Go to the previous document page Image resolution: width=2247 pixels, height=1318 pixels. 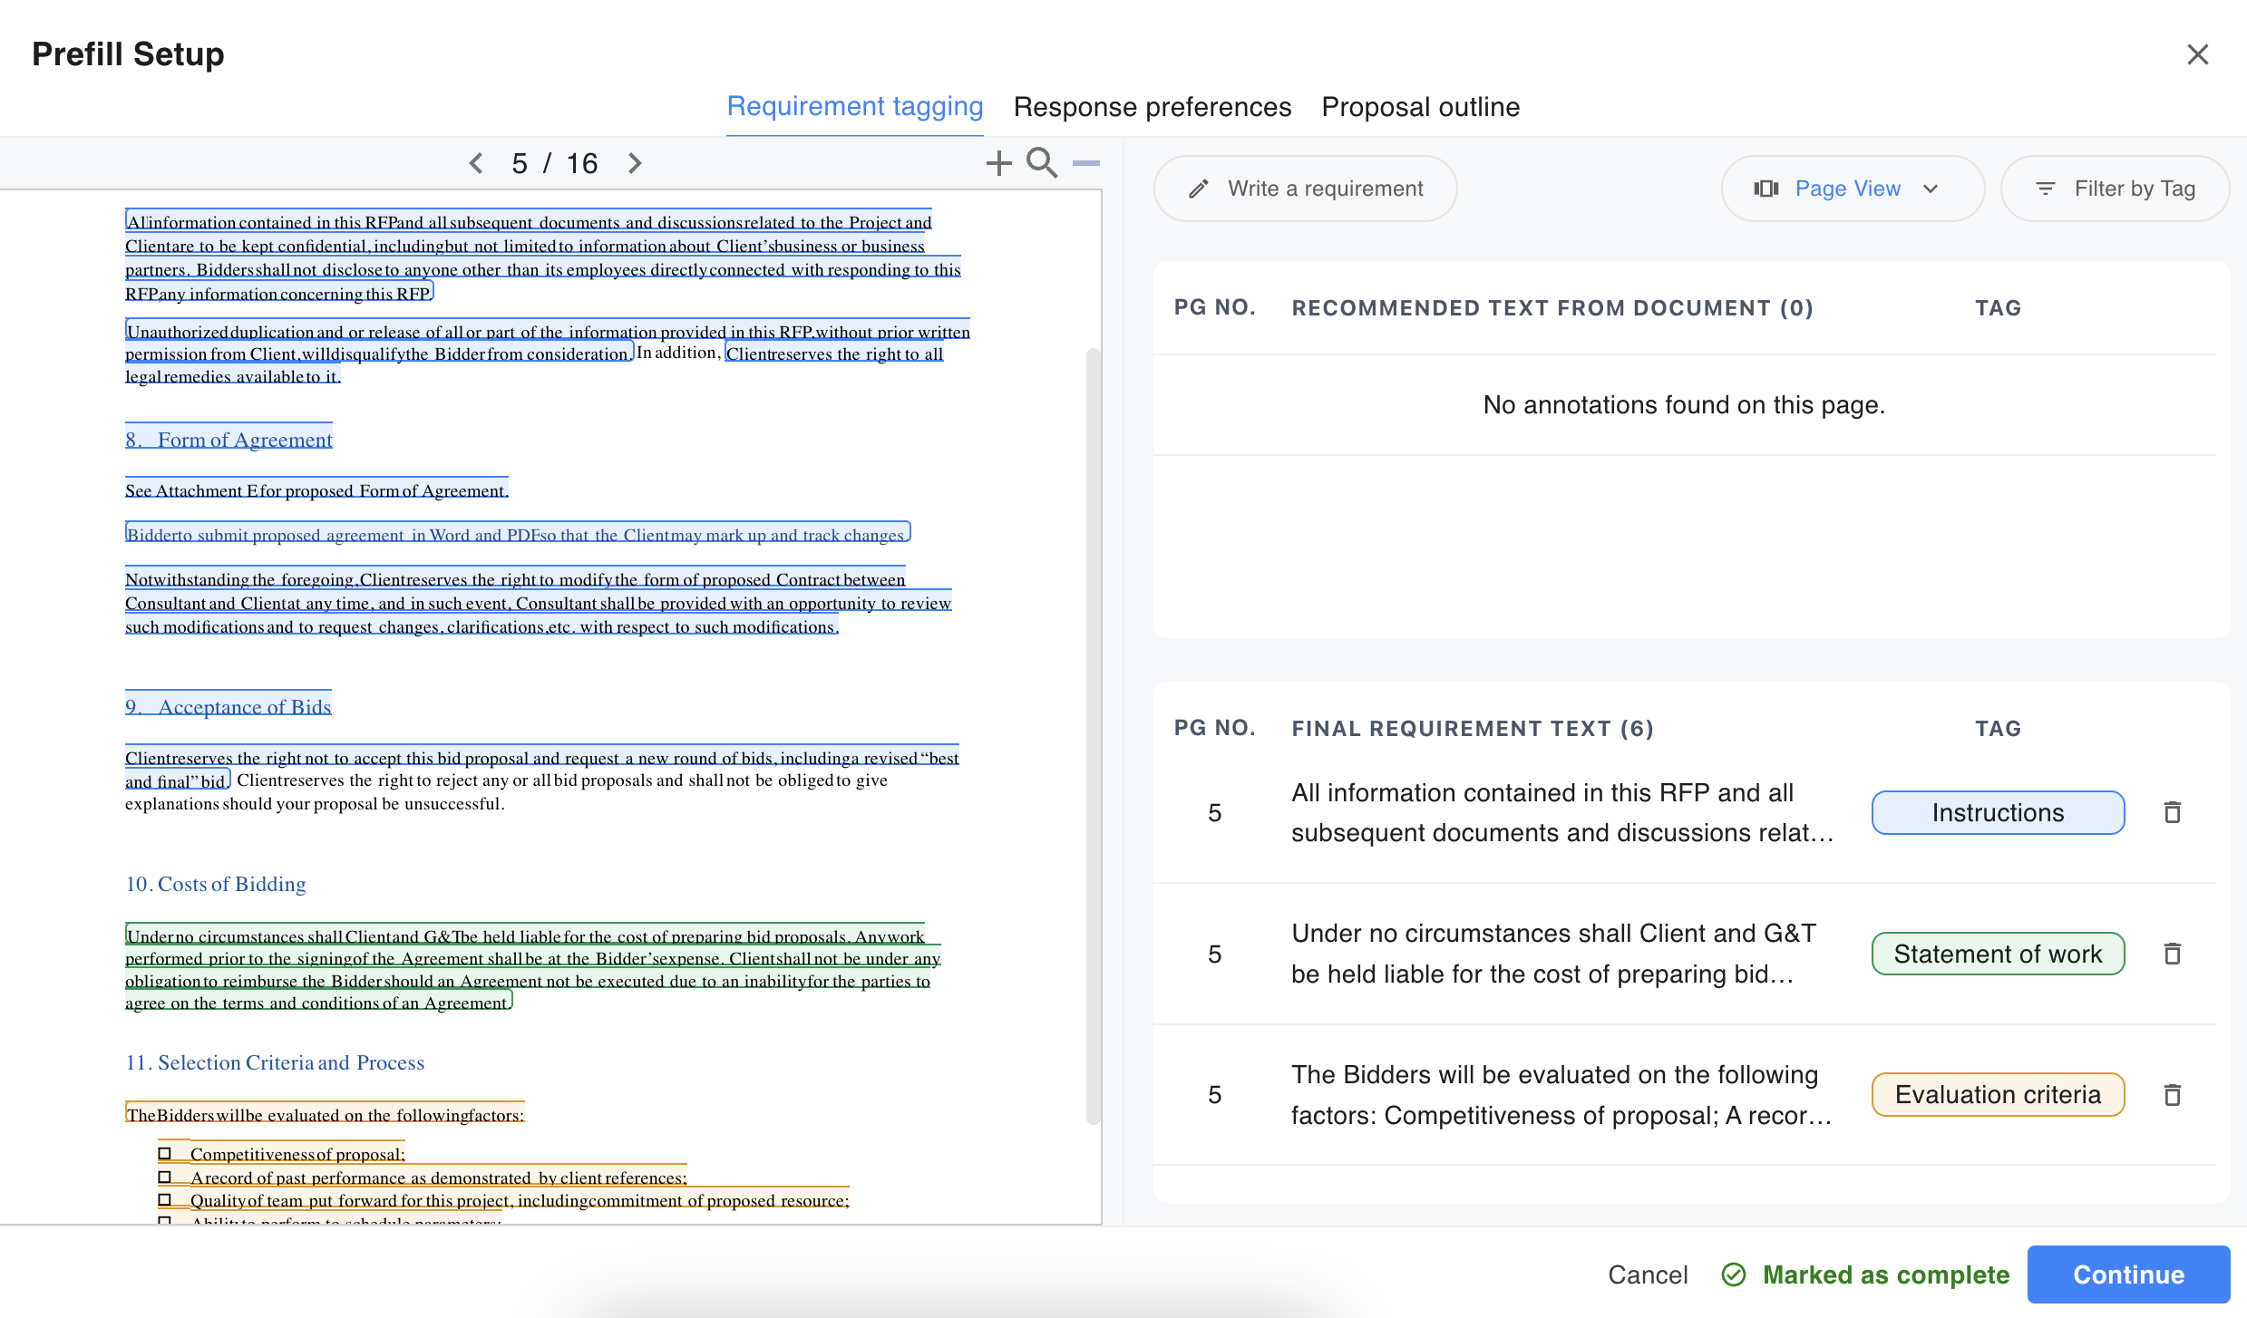[476, 163]
